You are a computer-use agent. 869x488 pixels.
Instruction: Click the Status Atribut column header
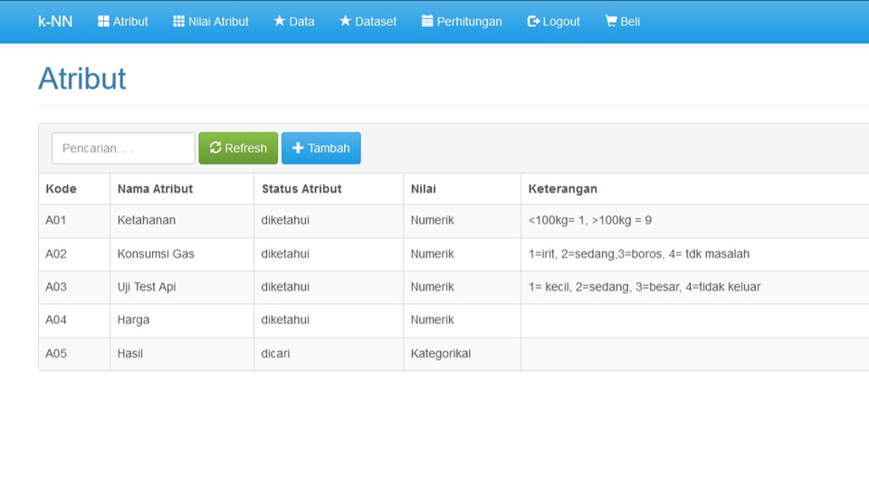(x=301, y=188)
